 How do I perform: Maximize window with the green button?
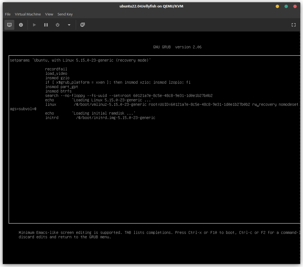[286, 6]
